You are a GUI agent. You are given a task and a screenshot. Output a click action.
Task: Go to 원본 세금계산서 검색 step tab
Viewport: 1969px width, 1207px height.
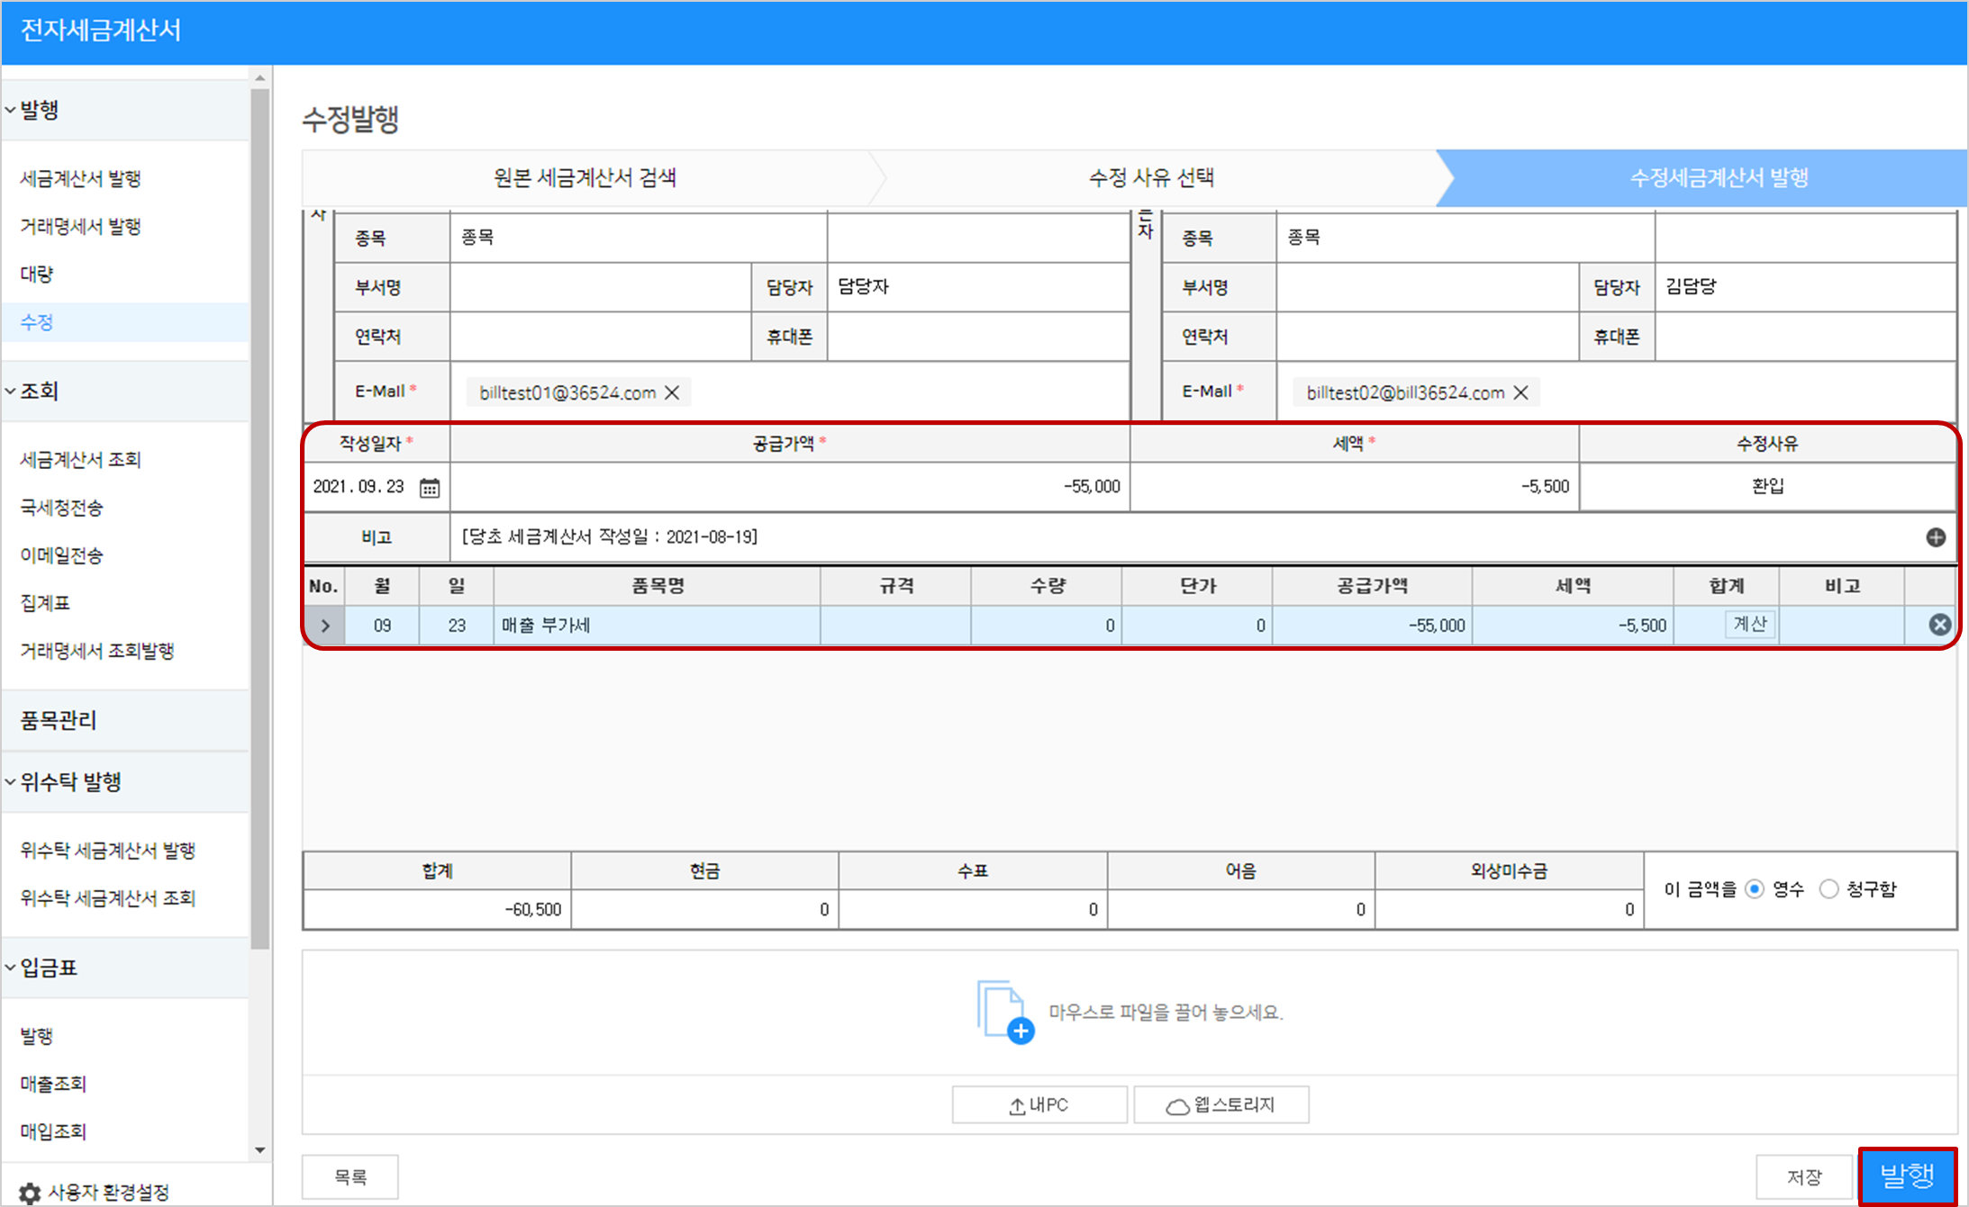[x=585, y=177]
